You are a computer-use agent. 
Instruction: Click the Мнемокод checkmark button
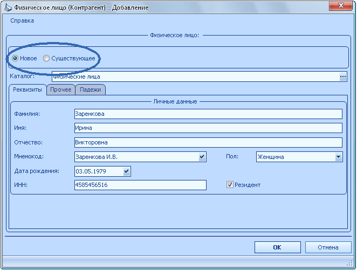coord(202,157)
